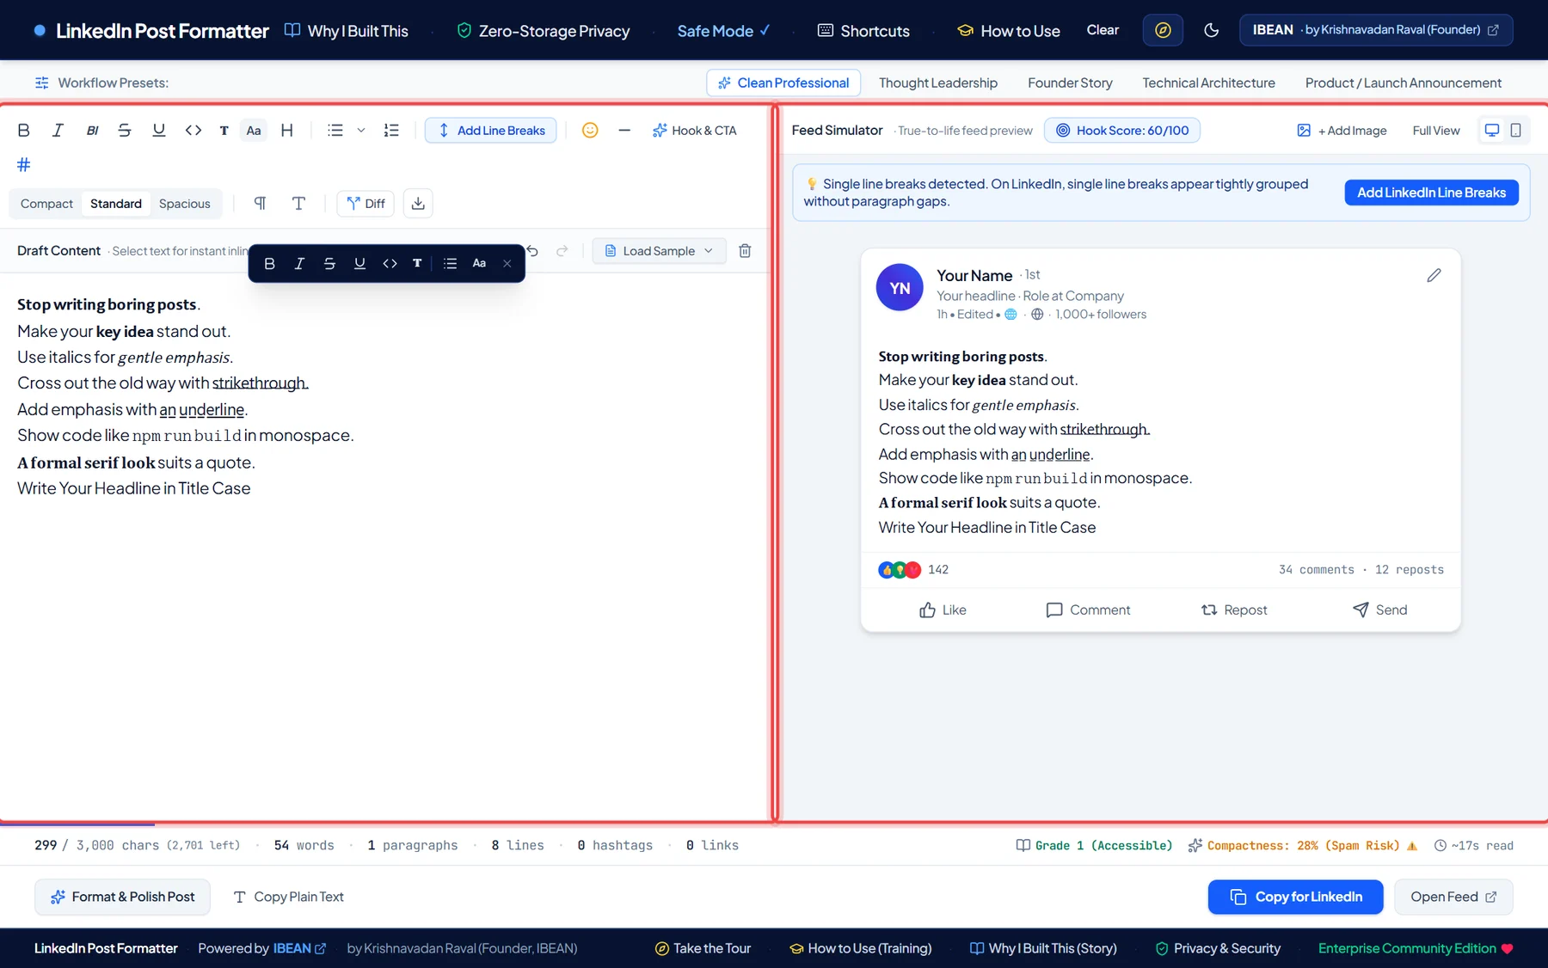Open the Take the Tour footer link

tap(703, 949)
